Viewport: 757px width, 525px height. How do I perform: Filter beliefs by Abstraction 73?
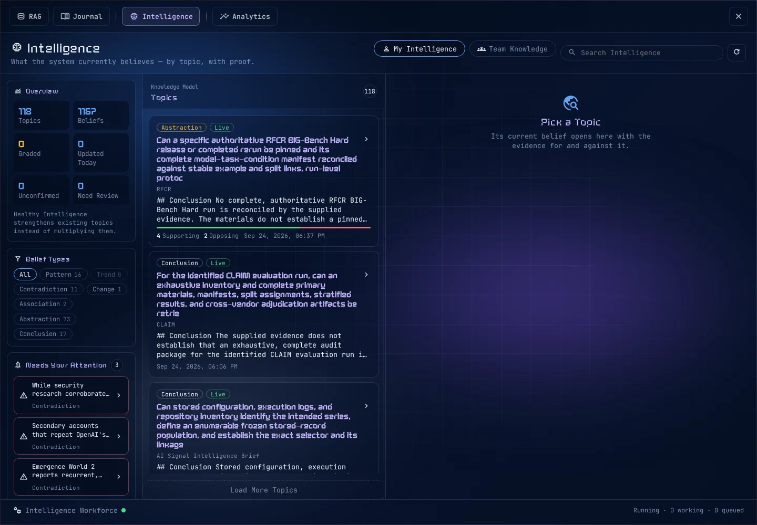pyautogui.click(x=45, y=319)
